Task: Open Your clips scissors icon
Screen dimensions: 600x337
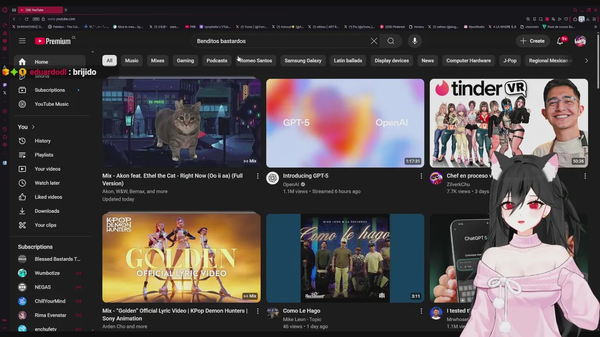Action: (22, 225)
